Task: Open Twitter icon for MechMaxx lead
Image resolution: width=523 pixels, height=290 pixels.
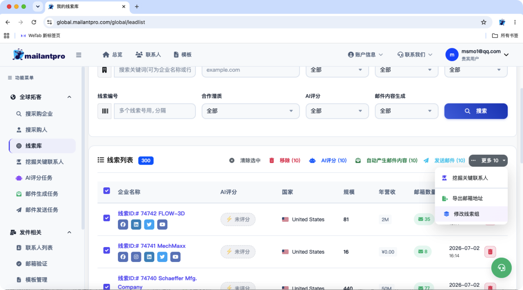Action: tap(163, 257)
